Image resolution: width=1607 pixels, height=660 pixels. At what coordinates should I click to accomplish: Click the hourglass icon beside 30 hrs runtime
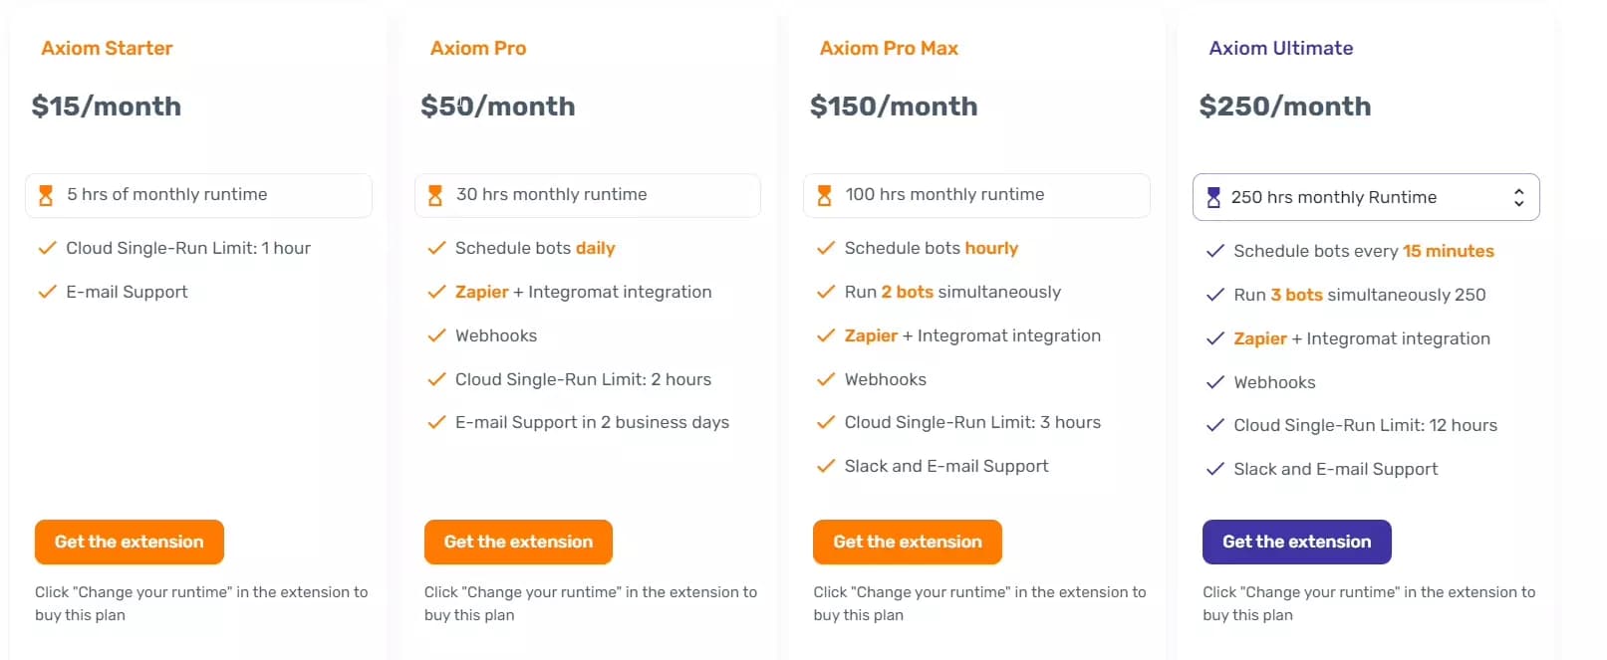(x=435, y=194)
